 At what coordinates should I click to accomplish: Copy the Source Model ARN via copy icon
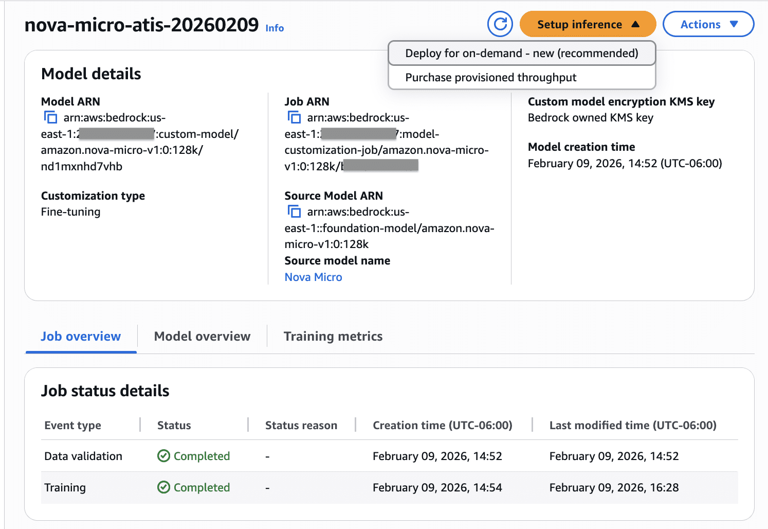tap(294, 211)
